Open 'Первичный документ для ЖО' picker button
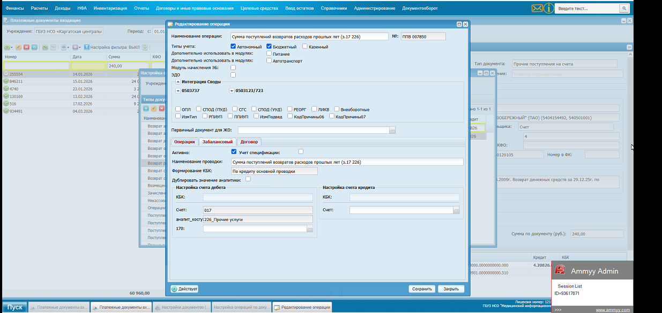This screenshot has width=662, height=313. [x=392, y=130]
